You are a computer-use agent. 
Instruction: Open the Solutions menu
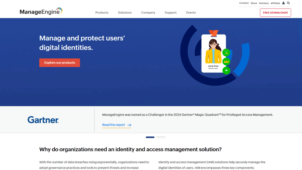coord(125,13)
